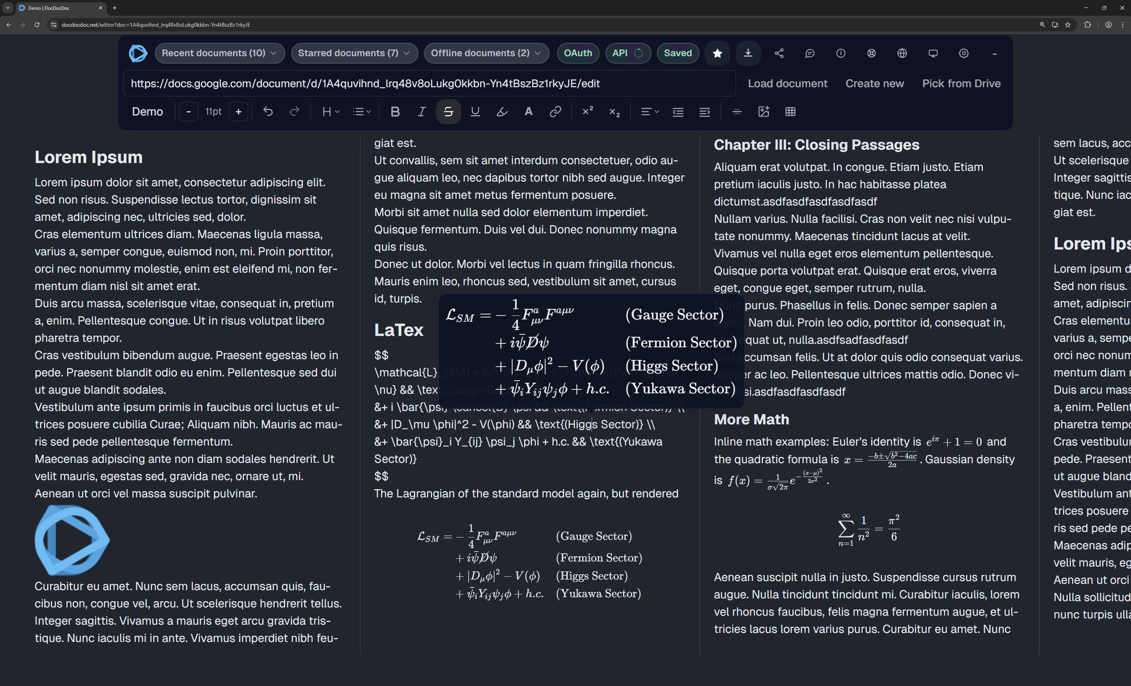Viewport: 1131px width, 686px height.
Task: Click the insert table icon
Action: pos(790,112)
